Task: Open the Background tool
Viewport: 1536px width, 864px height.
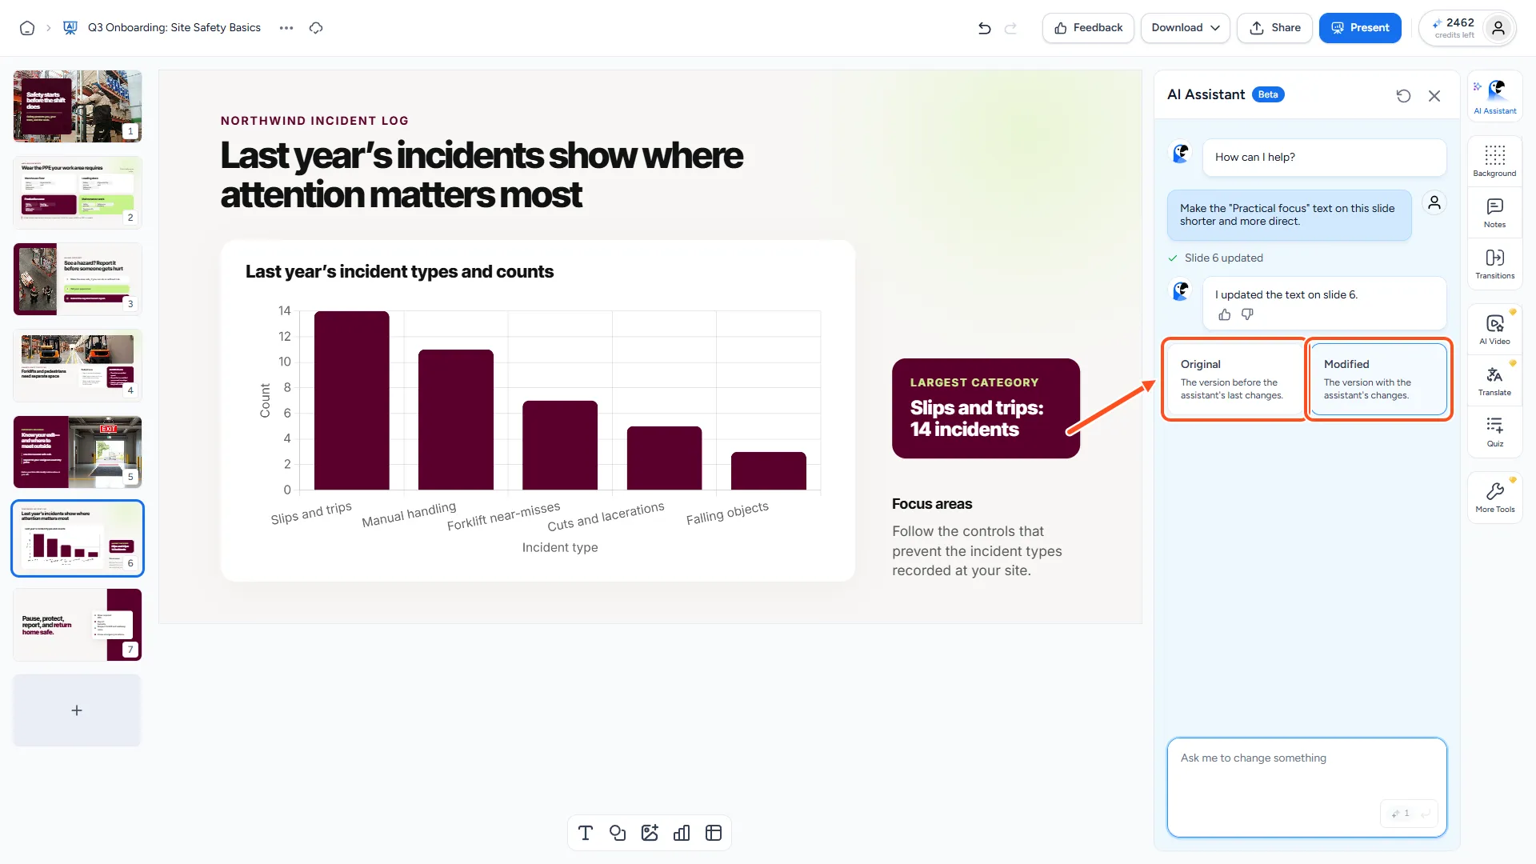Action: (x=1494, y=161)
